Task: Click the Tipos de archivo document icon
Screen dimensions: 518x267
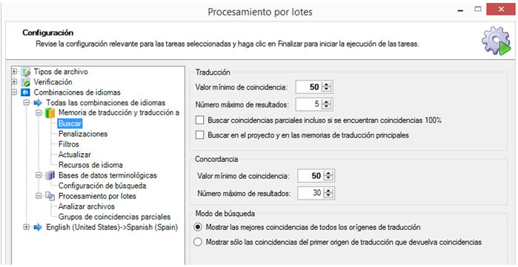Action: coord(25,72)
